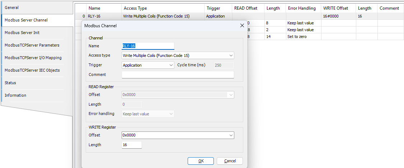
Task: Select the Modbus Server Channel tab
Action: point(37,20)
